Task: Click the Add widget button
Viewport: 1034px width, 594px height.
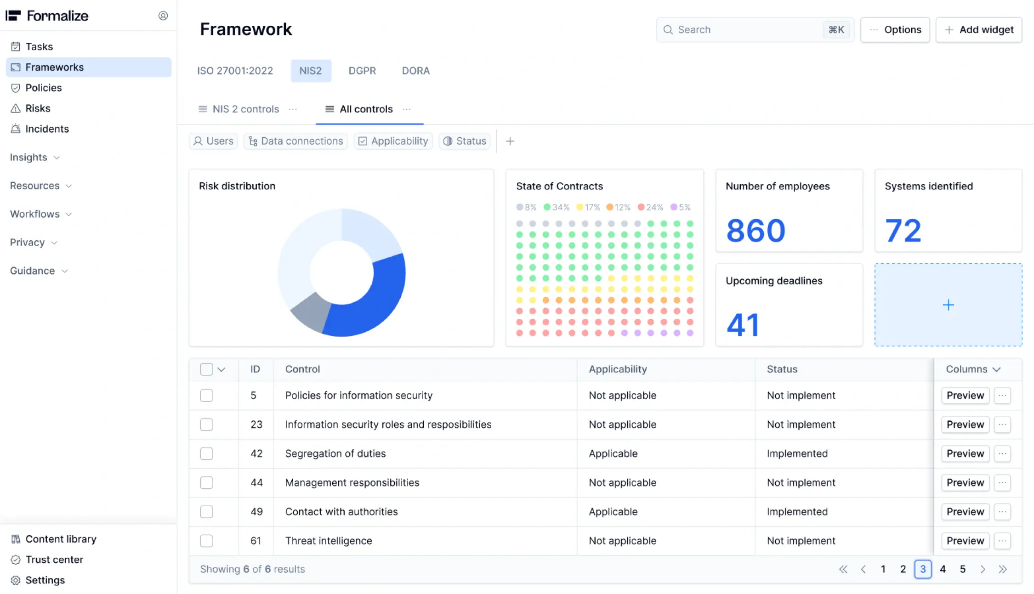Action: (x=979, y=30)
